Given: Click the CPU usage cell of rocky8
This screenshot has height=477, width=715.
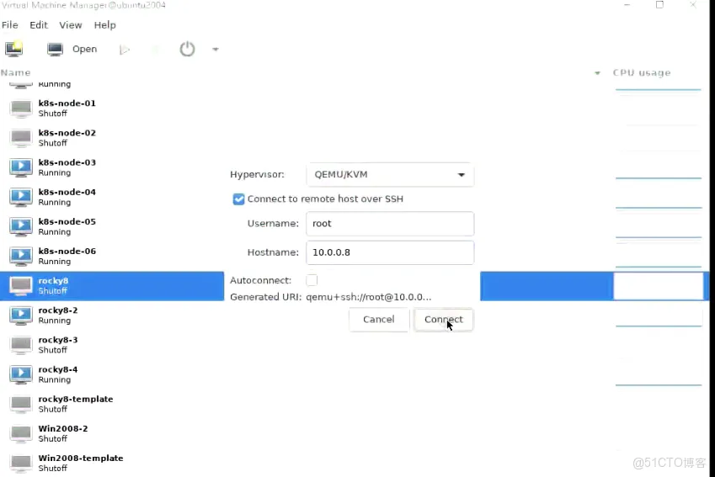Looking at the screenshot, I should point(659,286).
